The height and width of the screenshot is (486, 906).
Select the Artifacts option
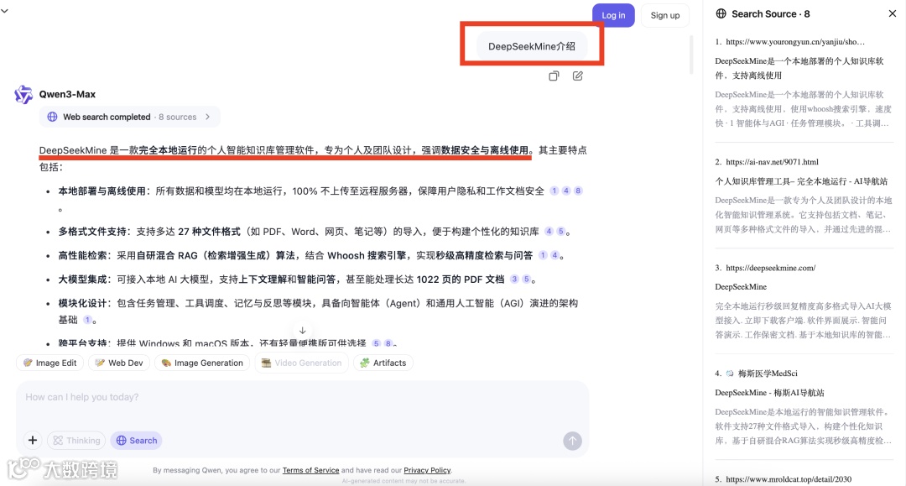coord(383,363)
